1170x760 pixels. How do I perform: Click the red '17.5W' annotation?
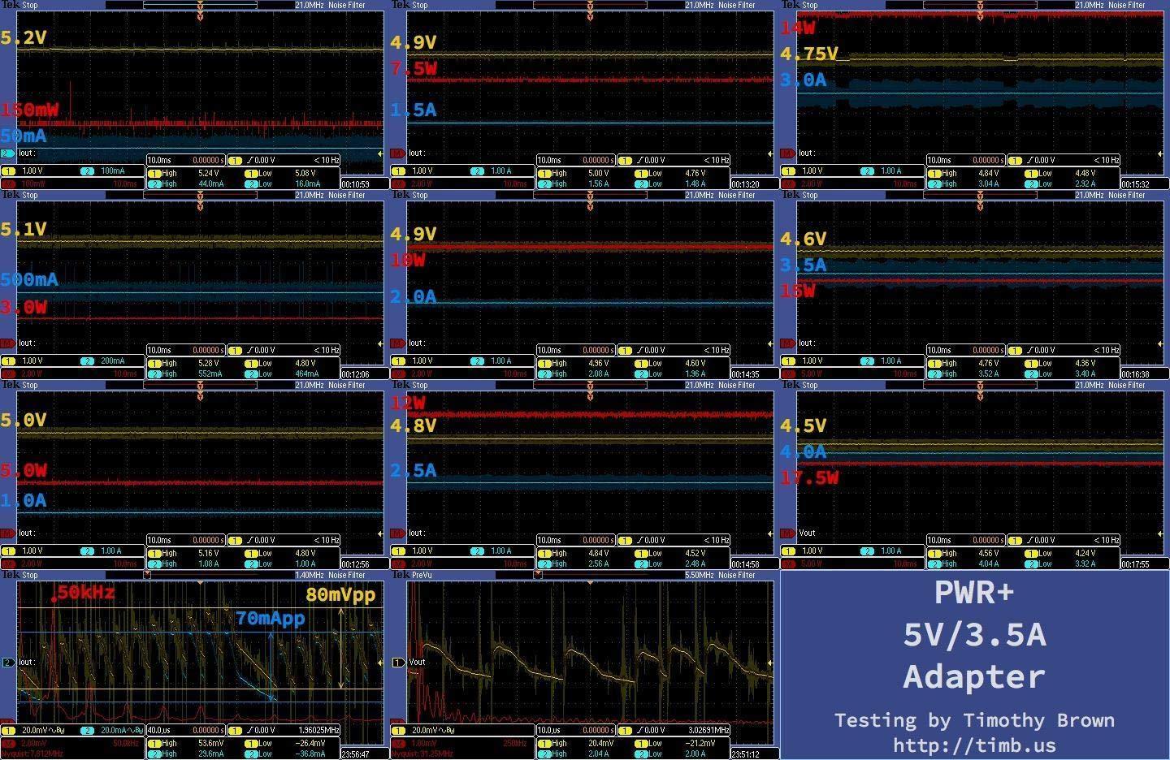click(x=808, y=477)
